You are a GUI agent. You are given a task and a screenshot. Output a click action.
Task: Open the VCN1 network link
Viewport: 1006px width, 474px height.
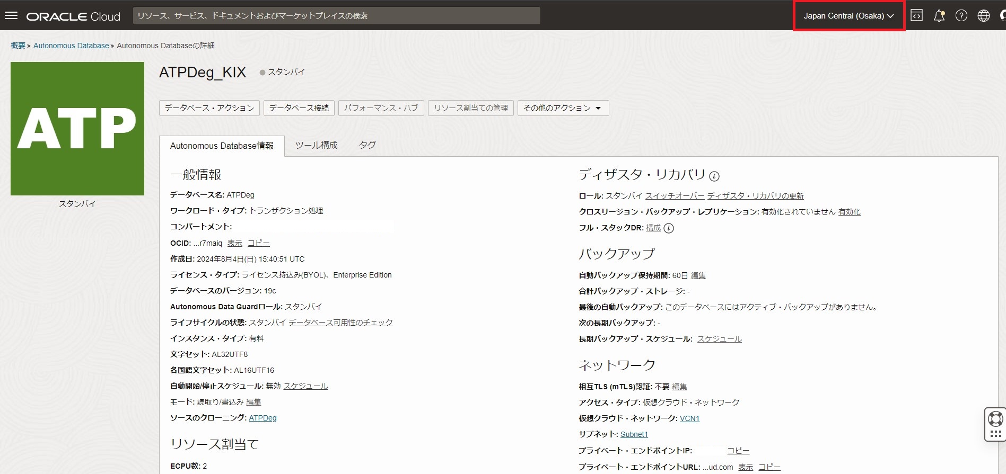click(x=689, y=418)
